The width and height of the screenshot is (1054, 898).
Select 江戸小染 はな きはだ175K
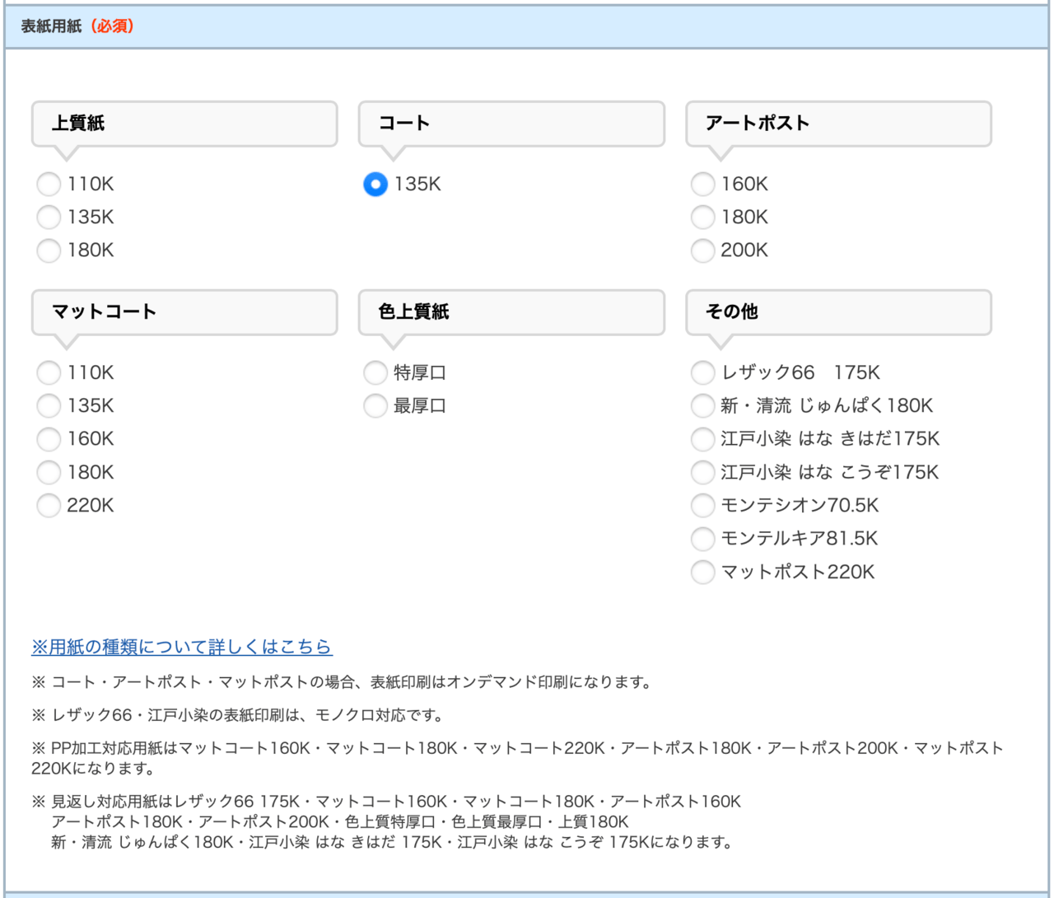702,439
